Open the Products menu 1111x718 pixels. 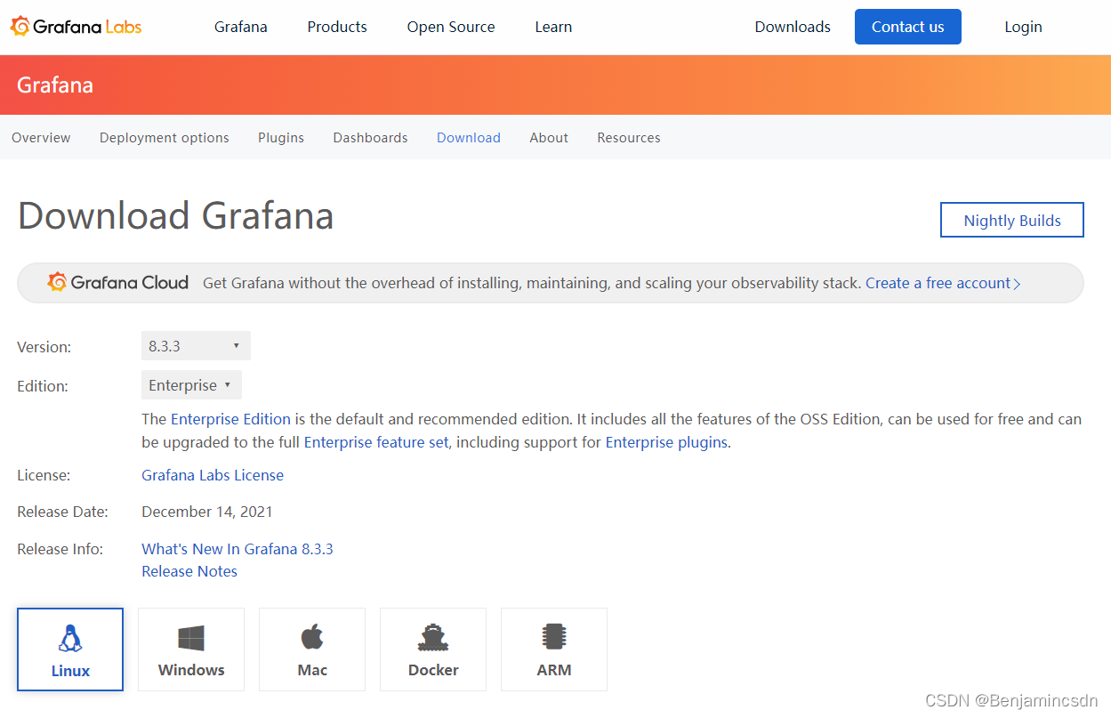click(337, 27)
